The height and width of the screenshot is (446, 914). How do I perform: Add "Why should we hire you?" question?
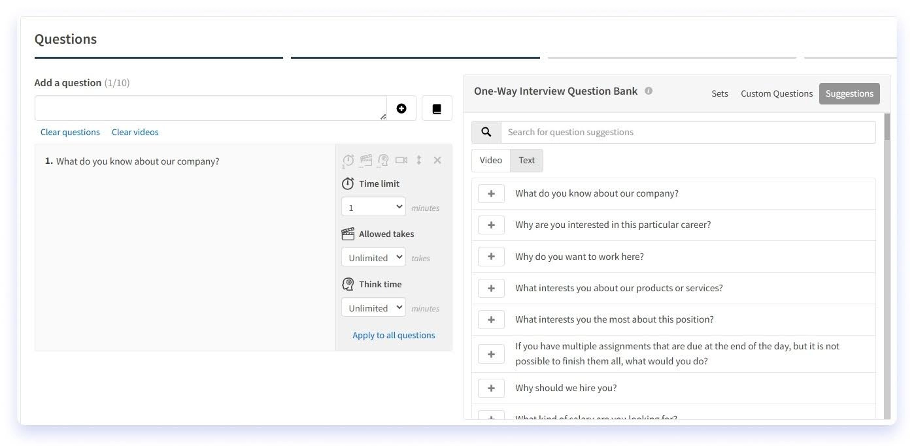click(x=491, y=388)
